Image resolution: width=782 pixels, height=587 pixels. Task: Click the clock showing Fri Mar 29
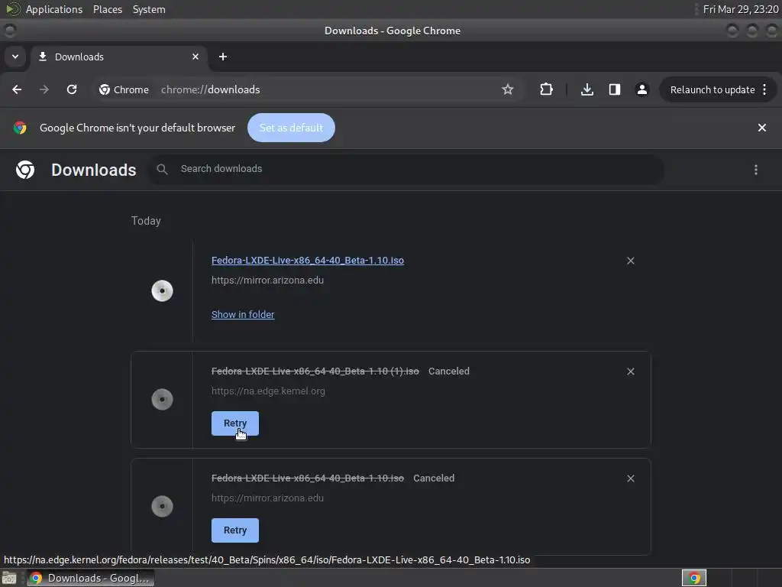pyautogui.click(x=741, y=9)
